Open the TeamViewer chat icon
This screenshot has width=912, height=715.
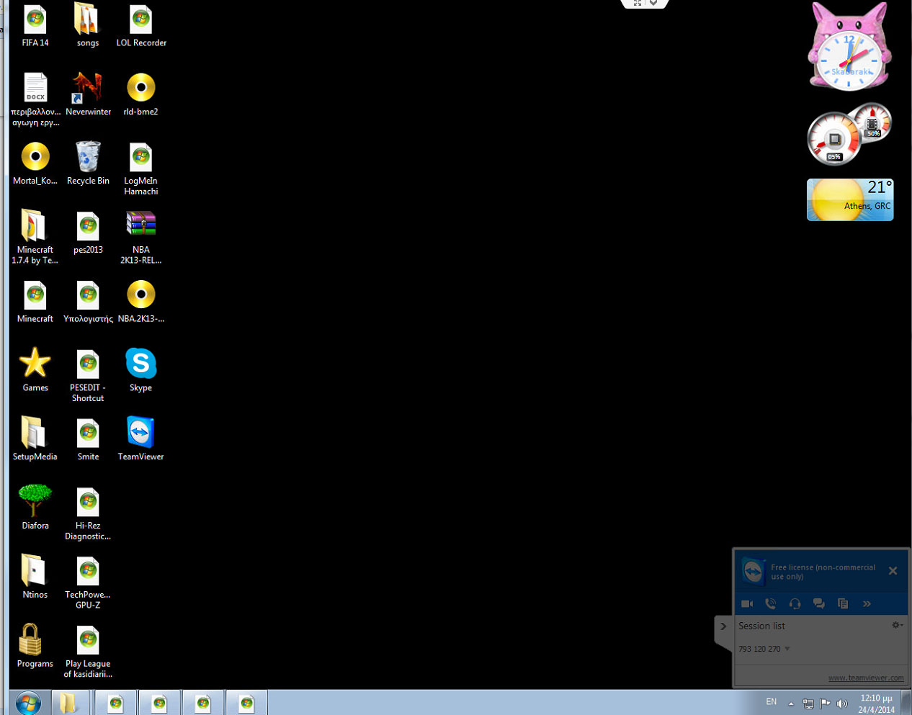[818, 603]
